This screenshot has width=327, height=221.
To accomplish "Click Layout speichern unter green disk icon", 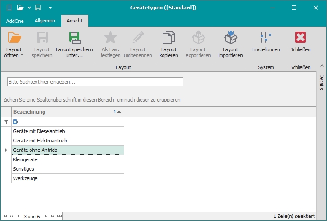I will tap(74, 38).
